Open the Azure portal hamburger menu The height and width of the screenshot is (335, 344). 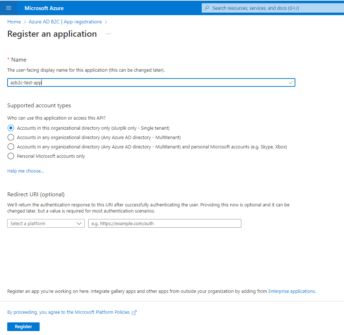[x=9, y=8]
